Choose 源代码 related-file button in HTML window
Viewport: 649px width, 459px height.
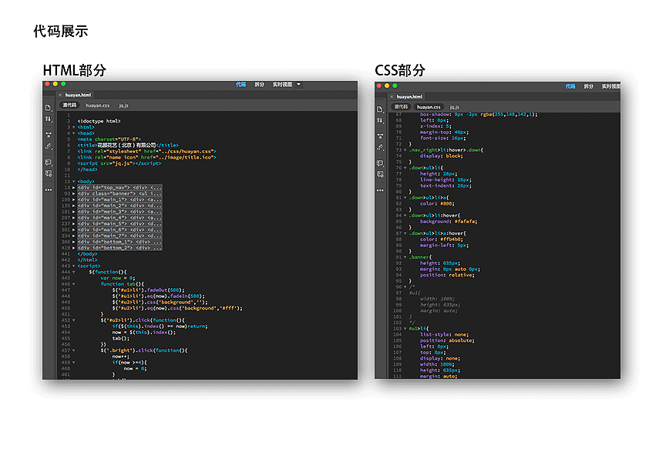point(69,106)
